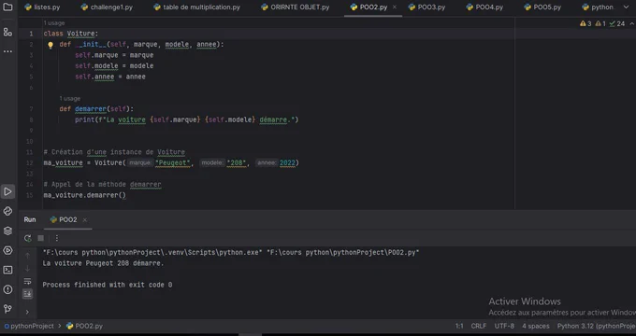
Task: Change UTF-8 file encoding
Action: (504, 326)
